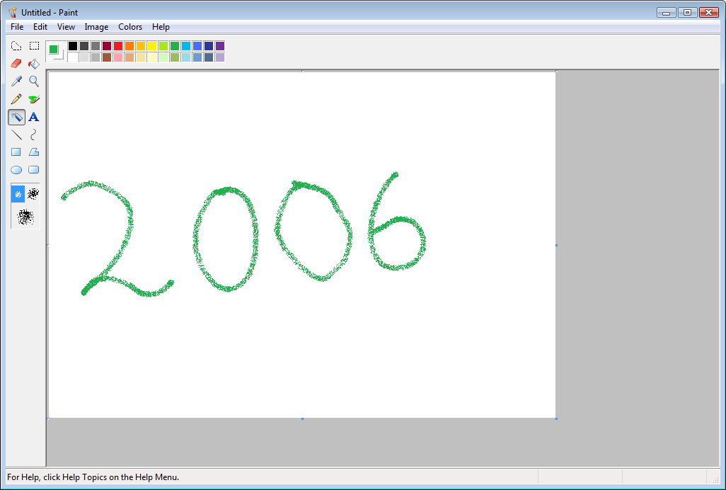
Task: Select the Brush tool
Action: [33, 98]
